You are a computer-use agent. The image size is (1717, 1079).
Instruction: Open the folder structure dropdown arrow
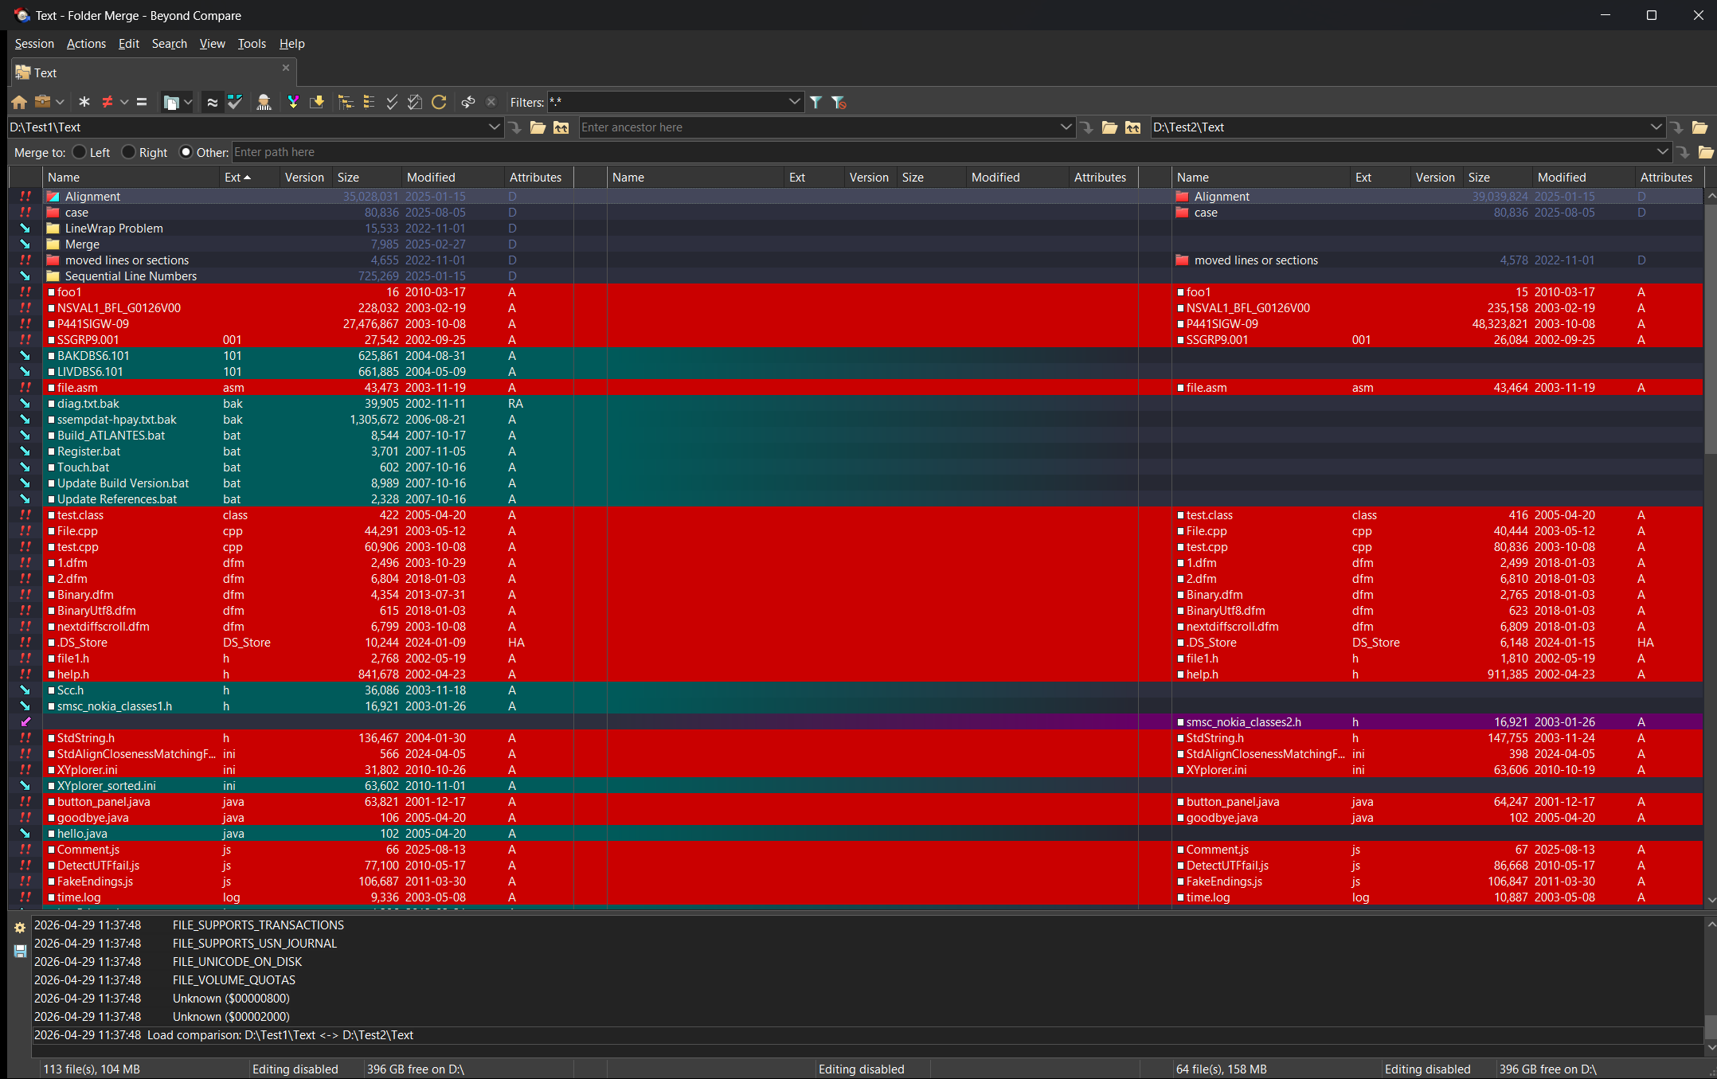[188, 102]
